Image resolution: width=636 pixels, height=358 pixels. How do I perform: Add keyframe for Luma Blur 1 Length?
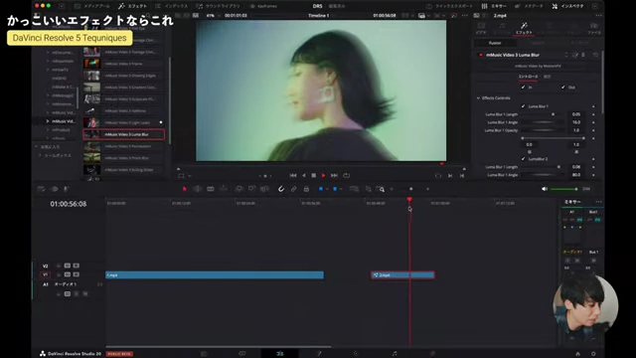click(593, 114)
